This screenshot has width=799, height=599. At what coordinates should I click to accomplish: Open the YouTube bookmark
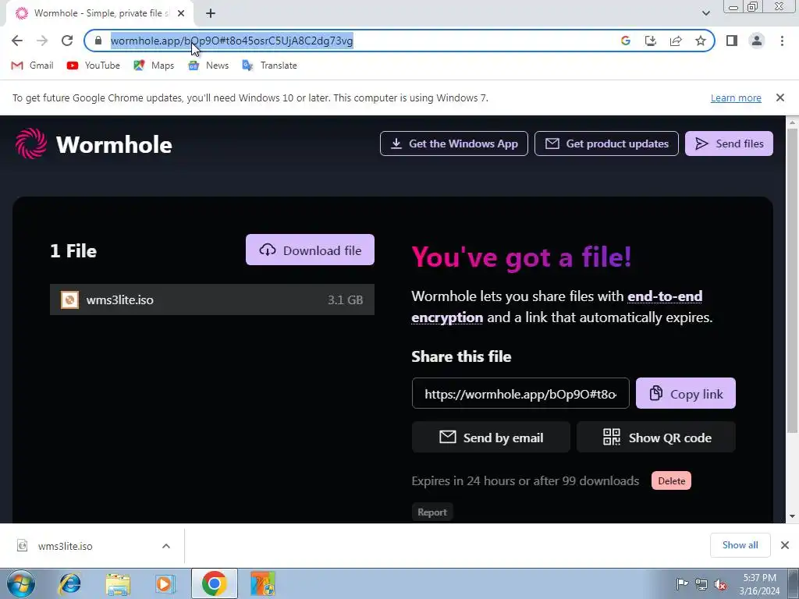94,66
